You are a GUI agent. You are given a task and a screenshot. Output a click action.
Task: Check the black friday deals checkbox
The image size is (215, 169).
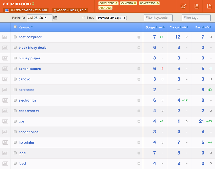[15, 47]
